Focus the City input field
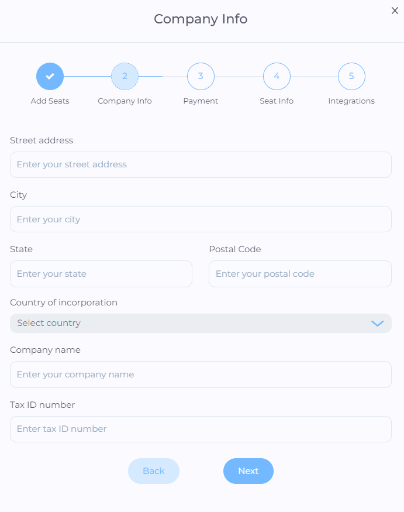Screen dimensions: 404x512 coord(201,219)
